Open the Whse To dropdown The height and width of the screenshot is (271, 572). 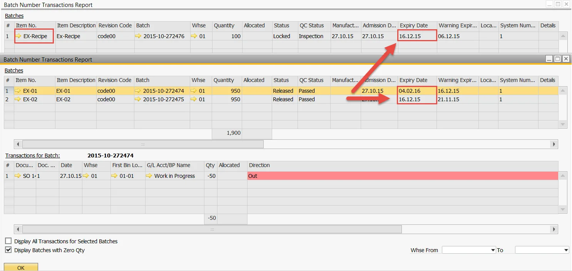pyautogui.click(x=566, y=250)
